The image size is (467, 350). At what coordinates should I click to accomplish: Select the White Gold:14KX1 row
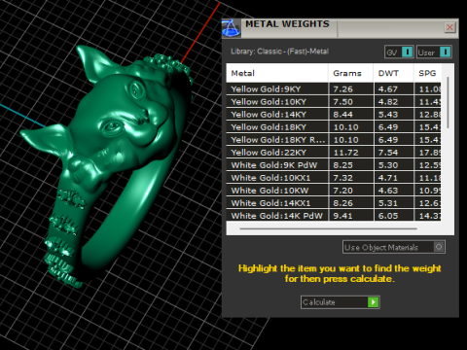point(334,203)
